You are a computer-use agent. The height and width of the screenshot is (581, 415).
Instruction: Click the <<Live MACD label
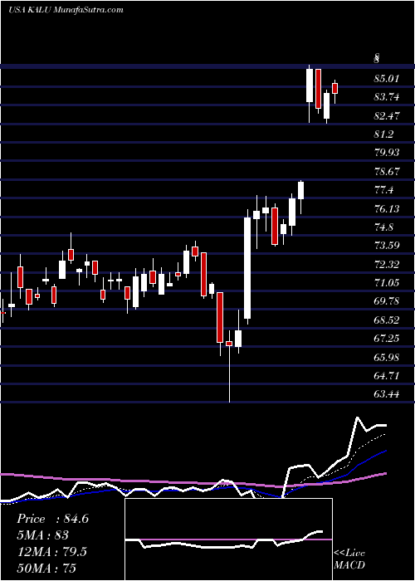pyautogui.click(x=349, y=559)
